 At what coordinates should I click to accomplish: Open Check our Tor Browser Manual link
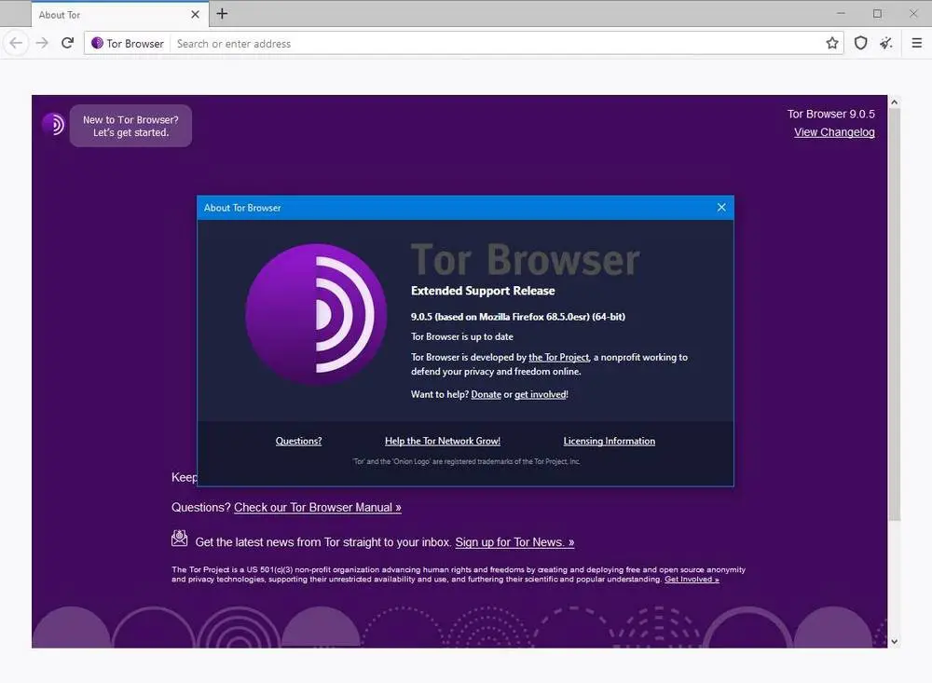pyautogui.click(x=318, y=508)
